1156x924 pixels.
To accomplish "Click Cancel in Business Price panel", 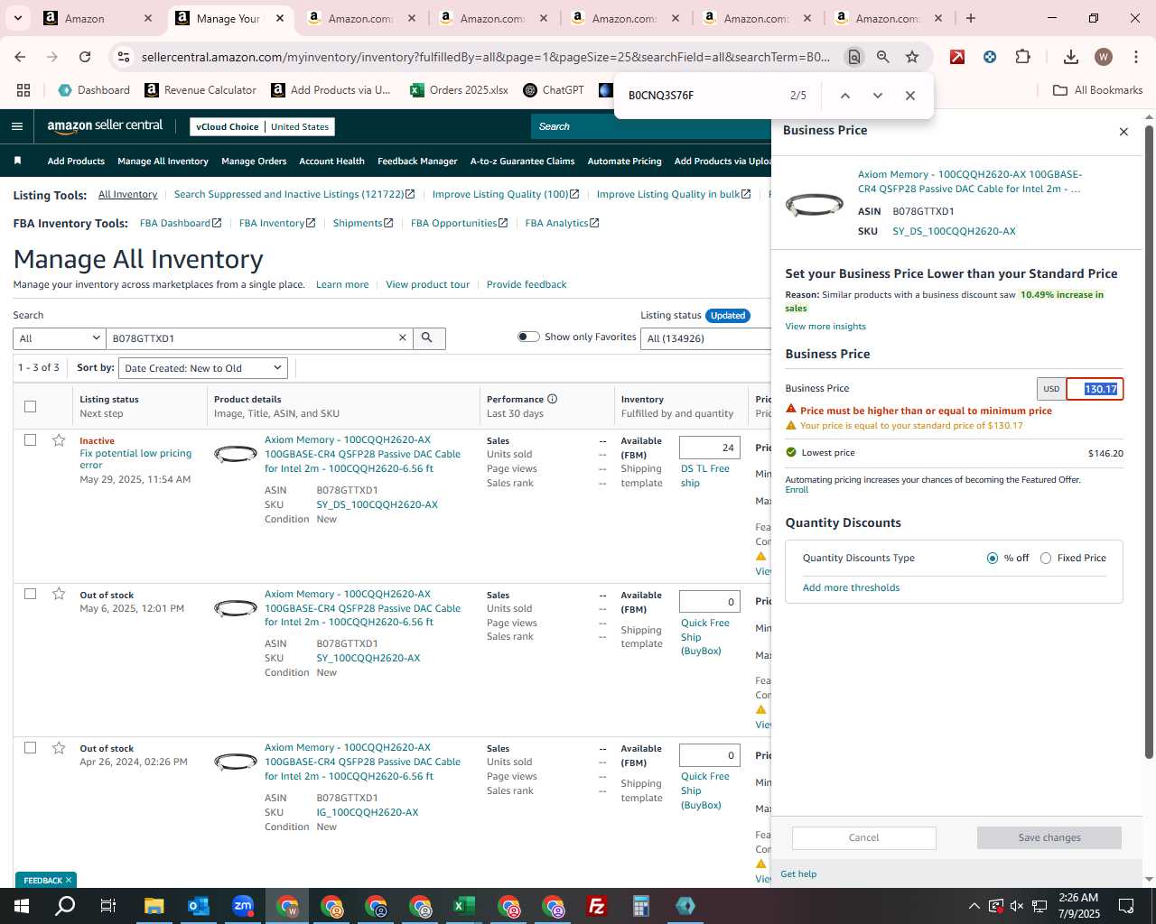I will tap(863, 838).
